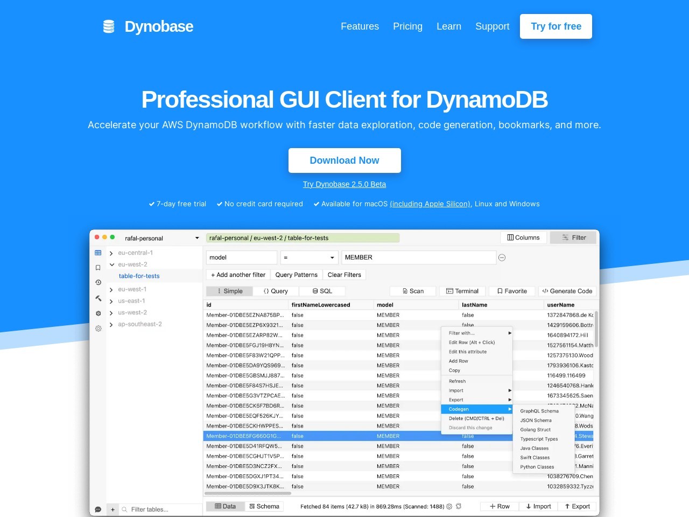Choose Refresh in context menu

coord(477,381)
